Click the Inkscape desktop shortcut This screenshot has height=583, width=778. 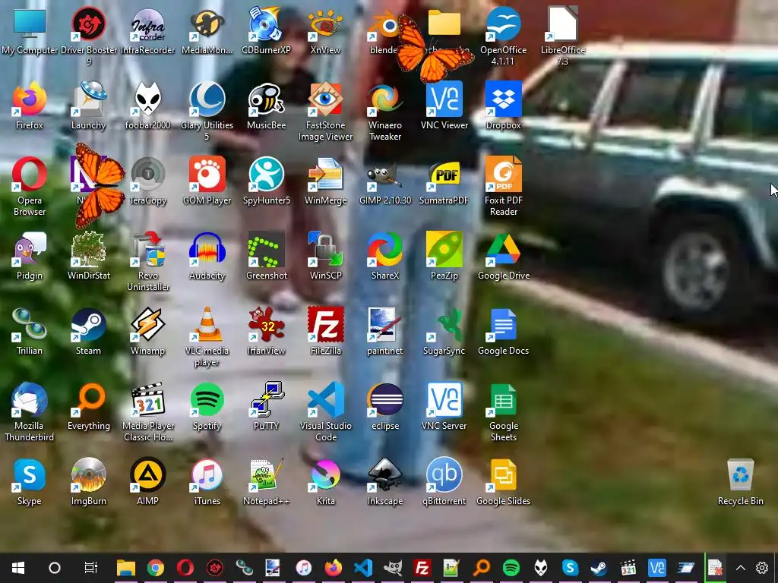[385, 482]
